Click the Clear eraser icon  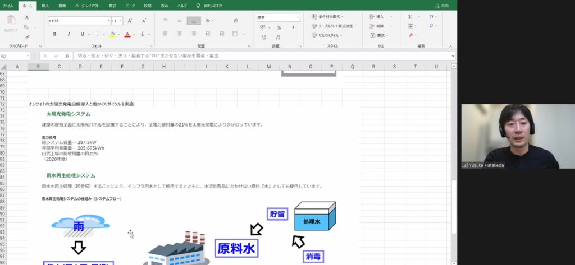[x=410, y=35]
